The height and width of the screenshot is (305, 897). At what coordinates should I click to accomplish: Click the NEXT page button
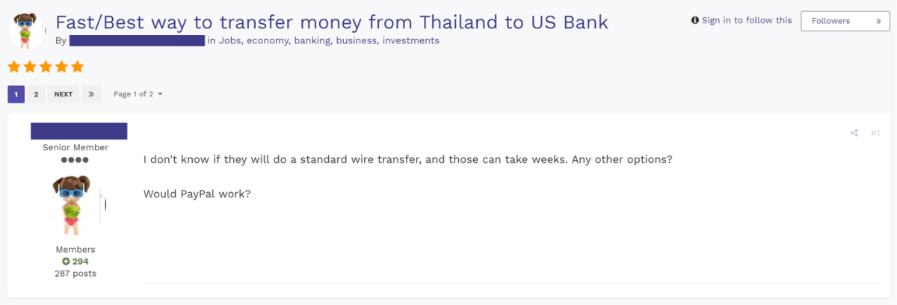coord(64,94)
